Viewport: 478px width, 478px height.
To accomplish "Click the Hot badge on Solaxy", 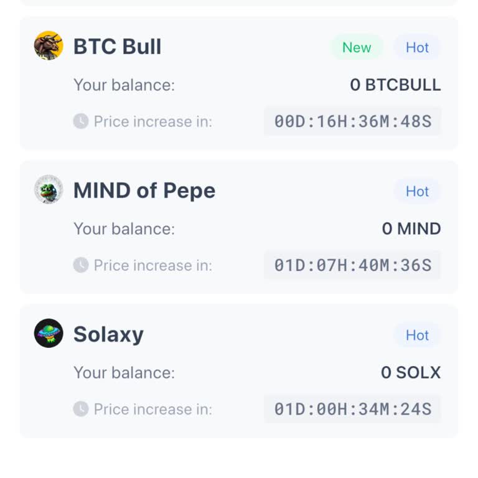I will click(x=417, y=335).
